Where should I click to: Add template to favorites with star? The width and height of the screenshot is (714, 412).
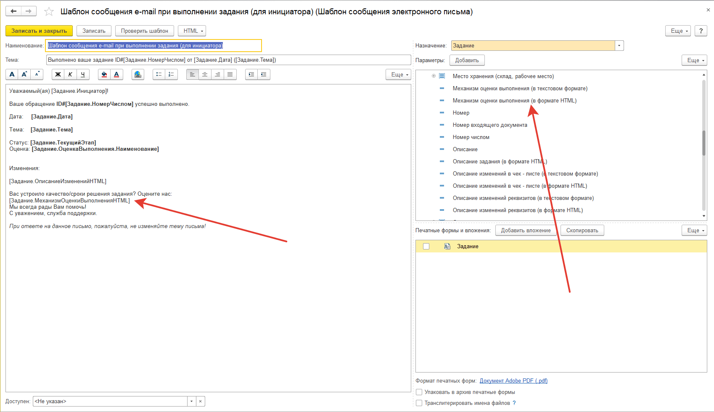pos(49,11)
